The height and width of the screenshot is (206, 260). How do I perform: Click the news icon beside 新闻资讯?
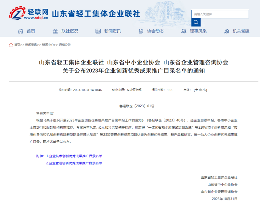98,31
